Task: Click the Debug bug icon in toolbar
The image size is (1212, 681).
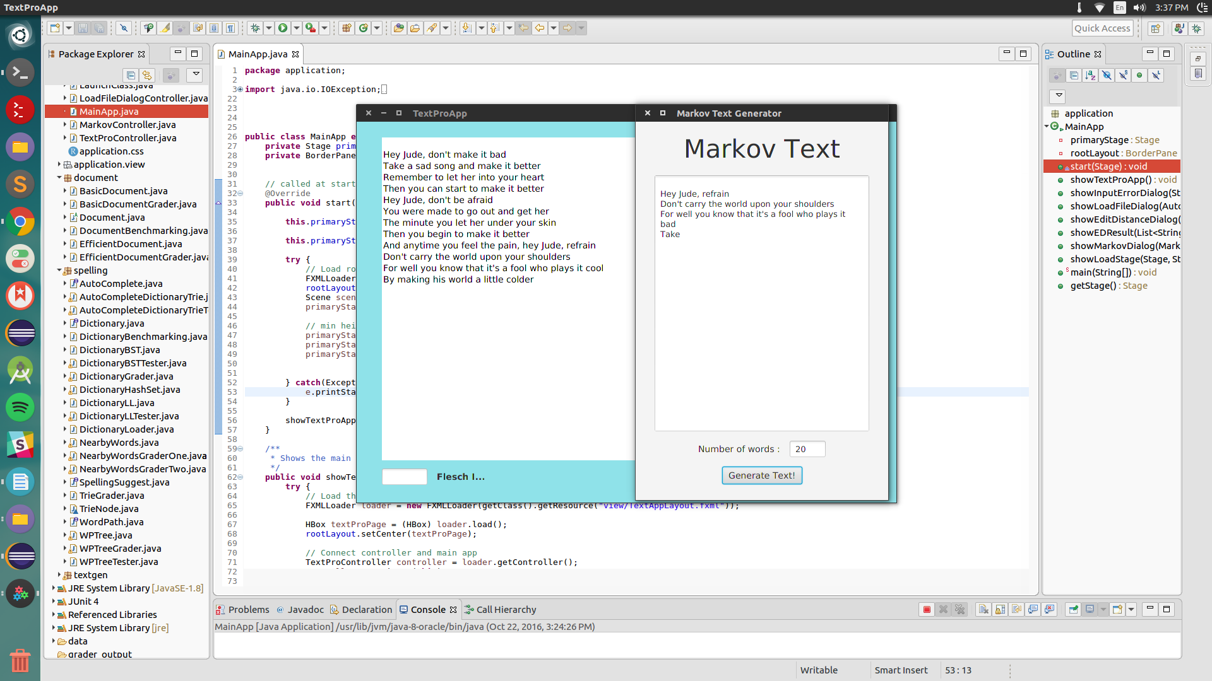Action: (256, 28)
